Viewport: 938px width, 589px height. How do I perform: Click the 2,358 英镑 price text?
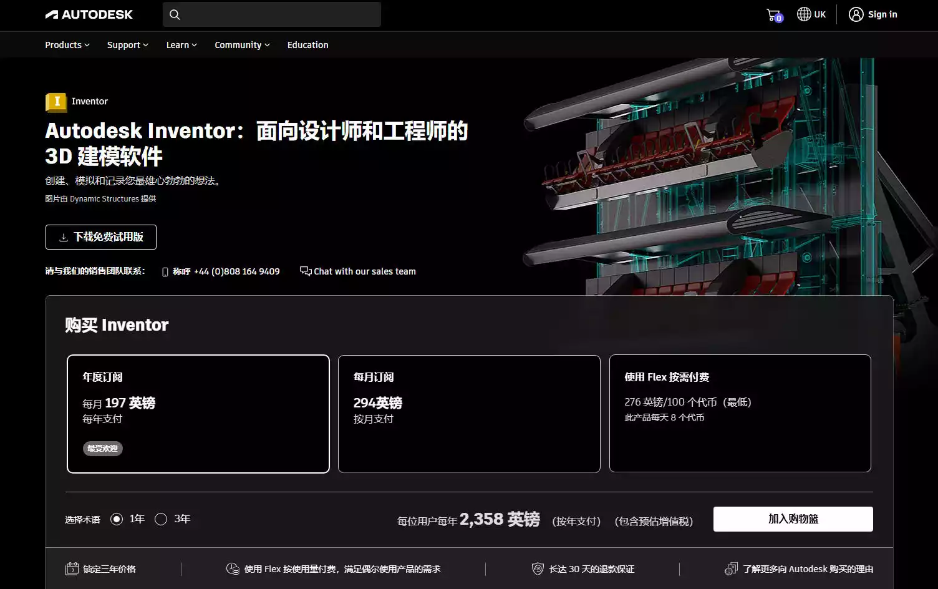[500, 519]
